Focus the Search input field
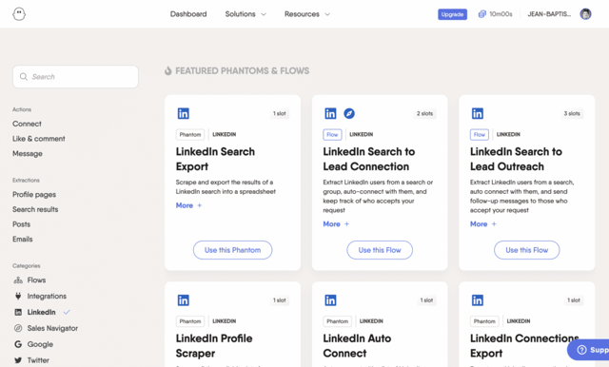The height and width of the screenshot is (367, 609). [x=76, y=77]
